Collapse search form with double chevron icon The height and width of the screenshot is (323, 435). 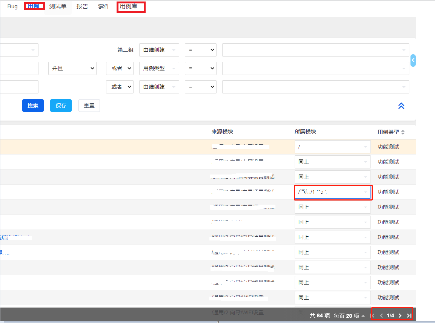[x=401, y=106]
